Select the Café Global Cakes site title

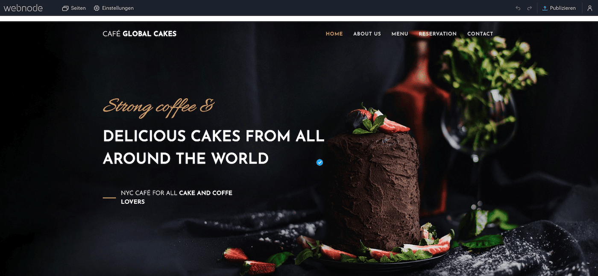140,34
